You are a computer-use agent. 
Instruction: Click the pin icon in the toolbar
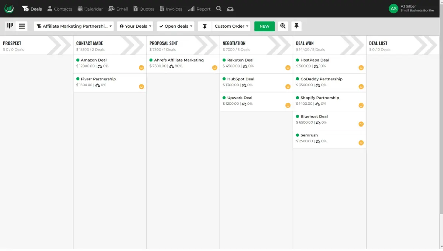pyautogui.click(x=296, y=26)
